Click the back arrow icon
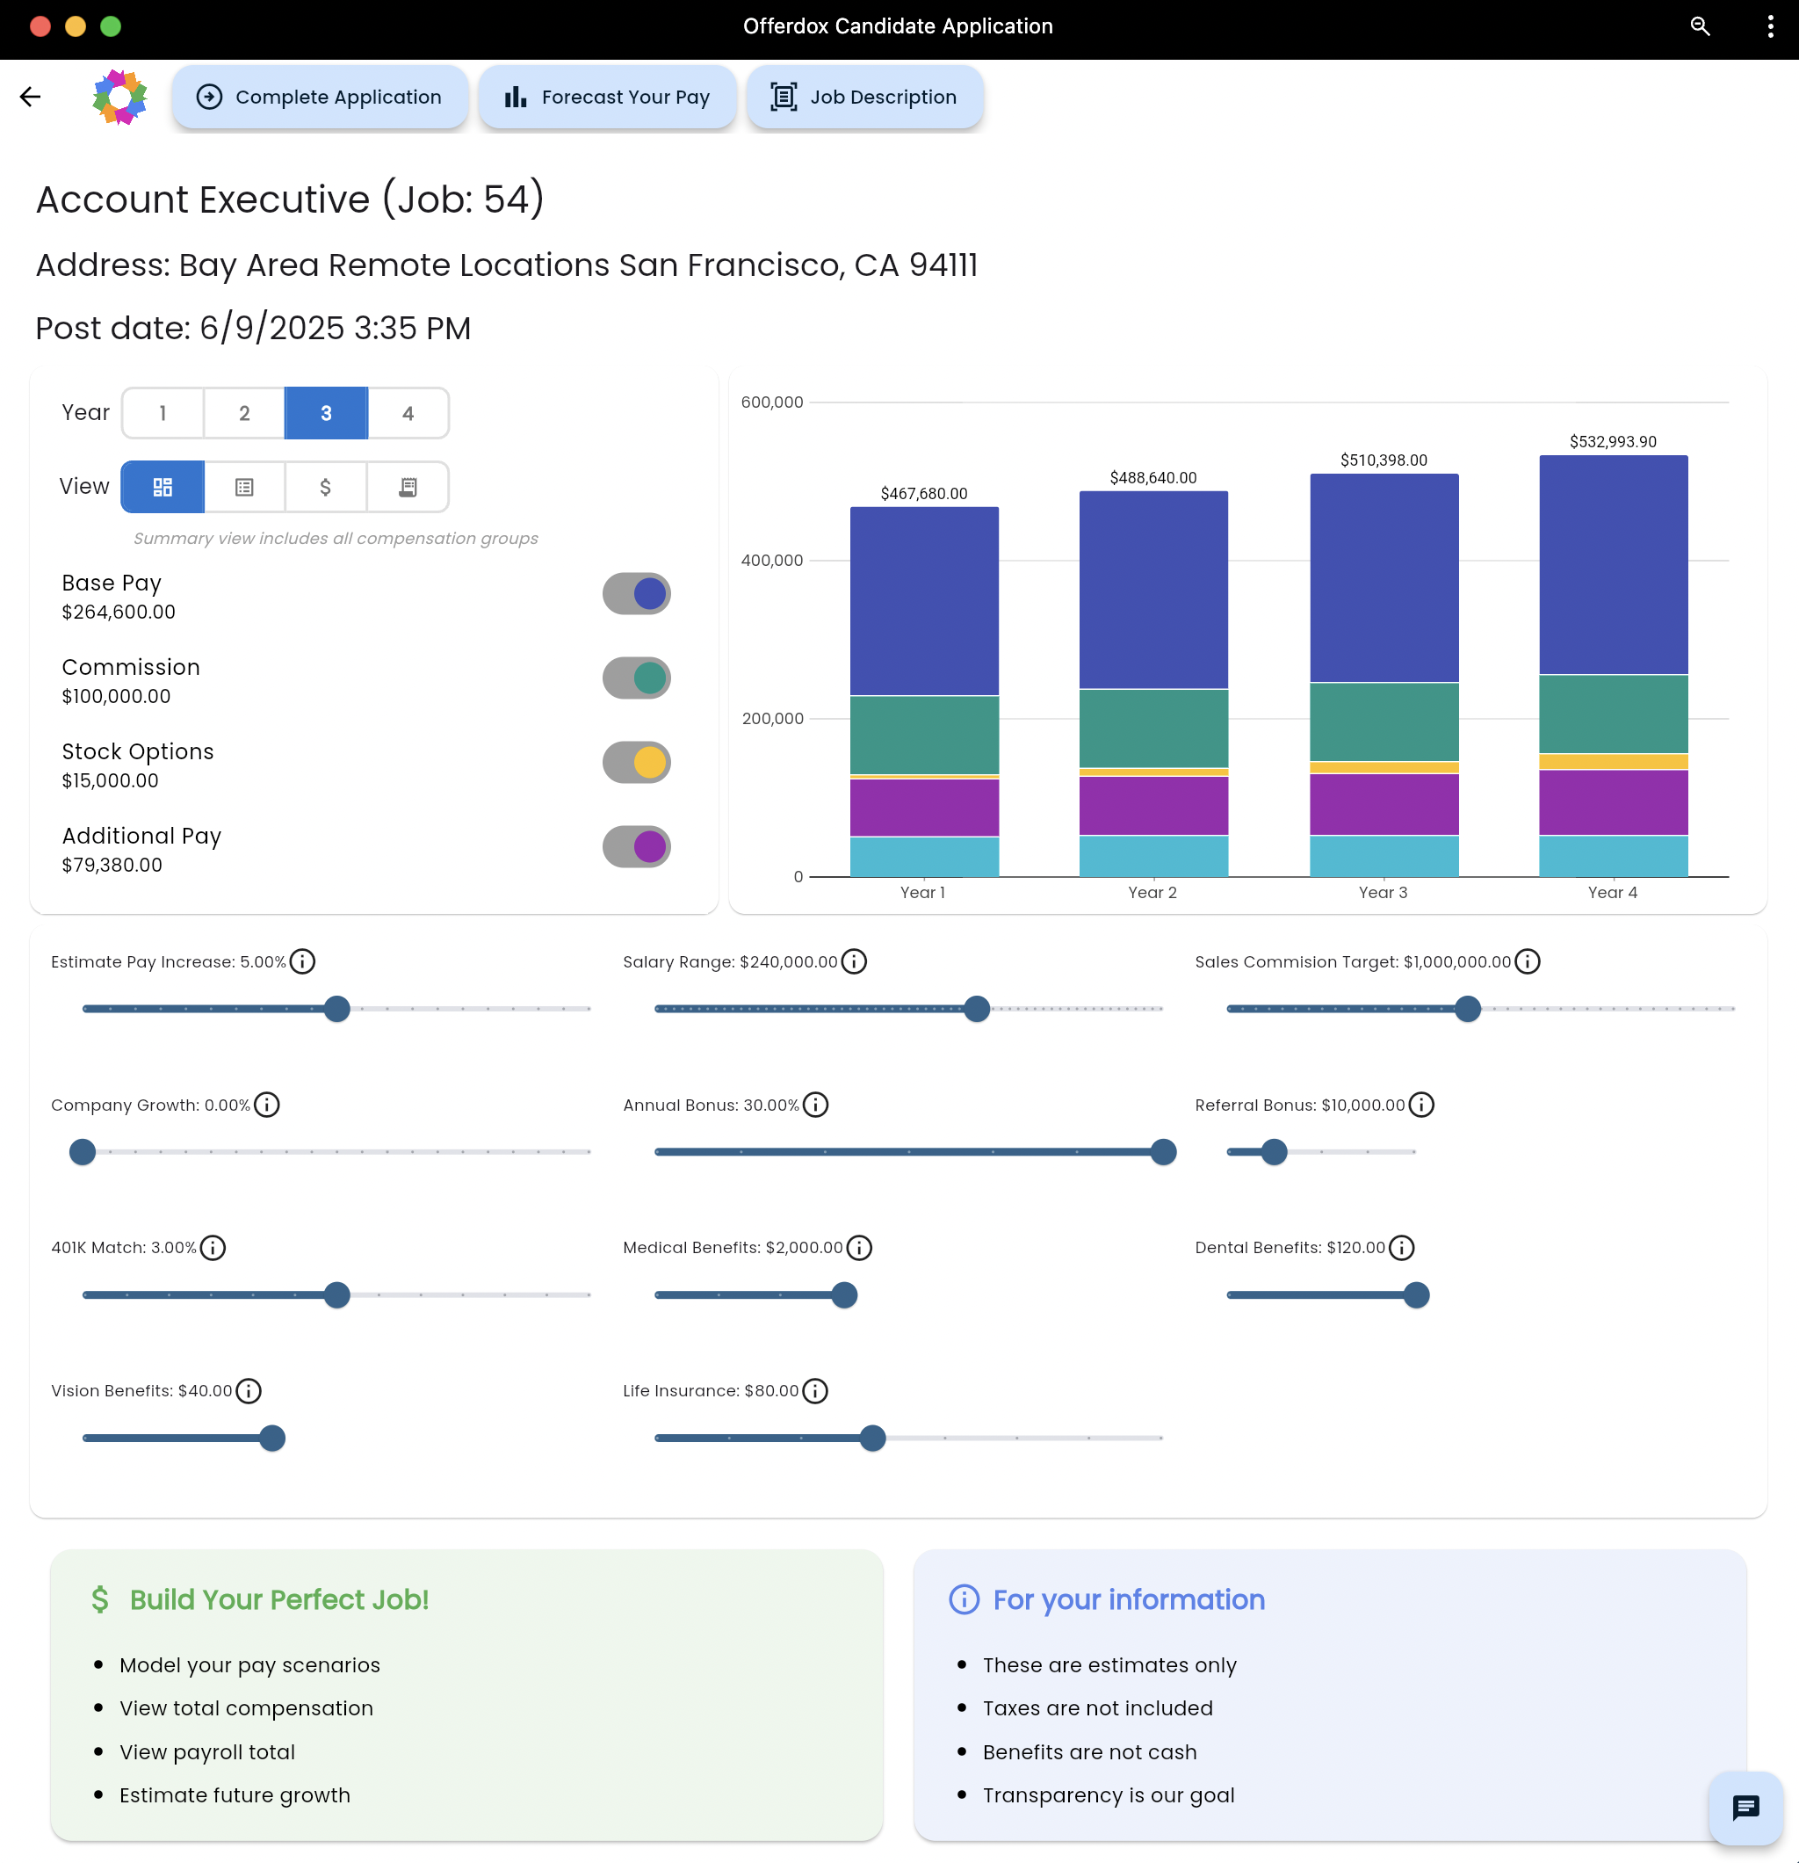 click(31, 97)
